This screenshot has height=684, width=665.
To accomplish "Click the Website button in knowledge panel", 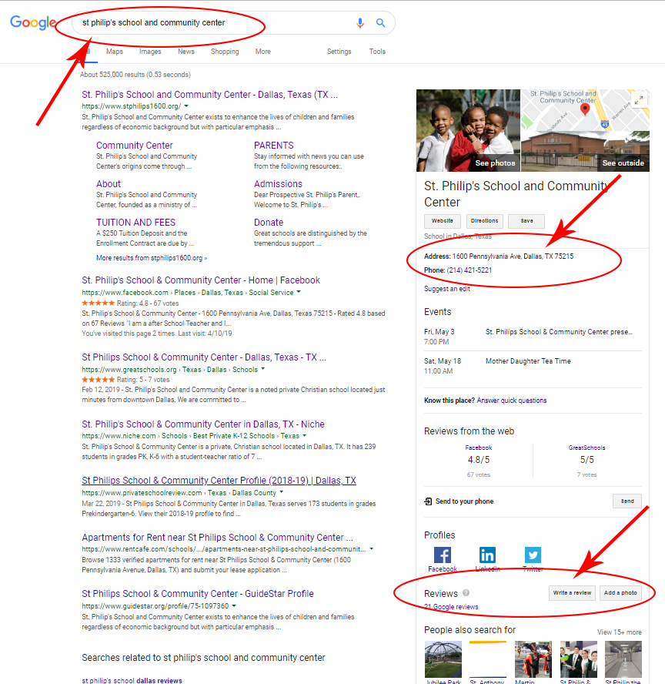I will pos(443,221).
